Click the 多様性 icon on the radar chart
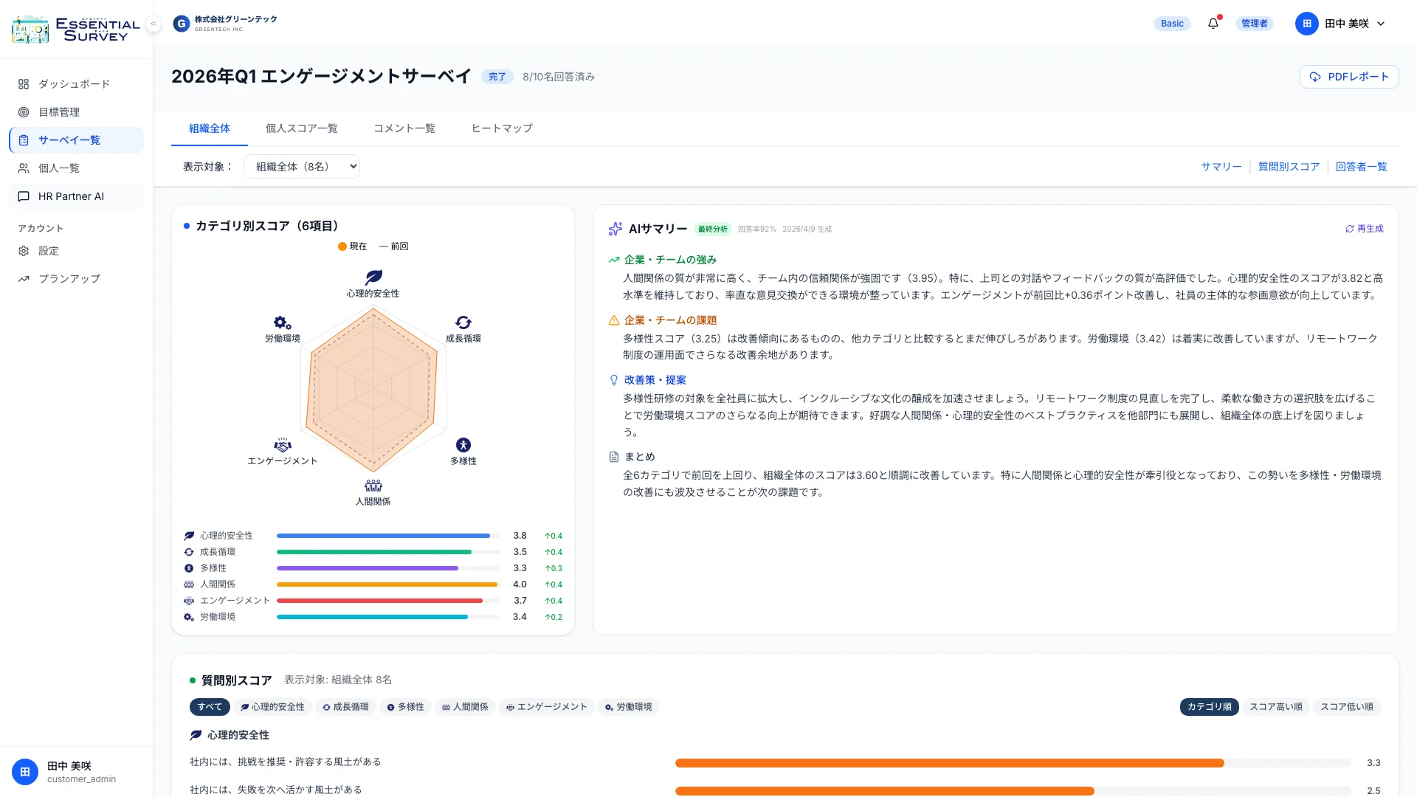 point(463,445)
